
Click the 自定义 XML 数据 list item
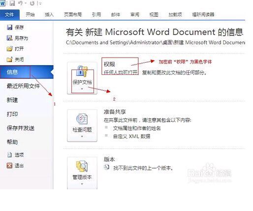tap(131, 136)
